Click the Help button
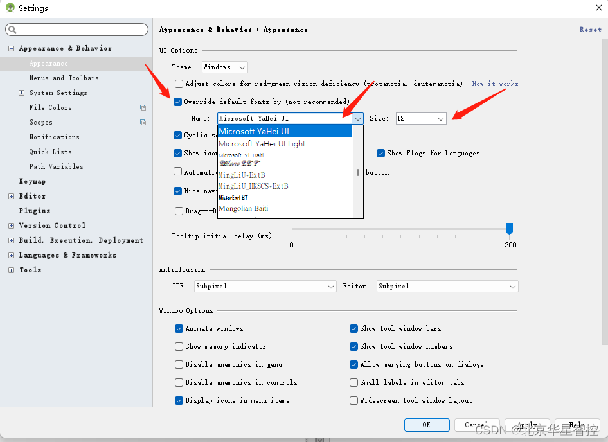This screenshot has width=608, height=442. [x=577, y=425]
